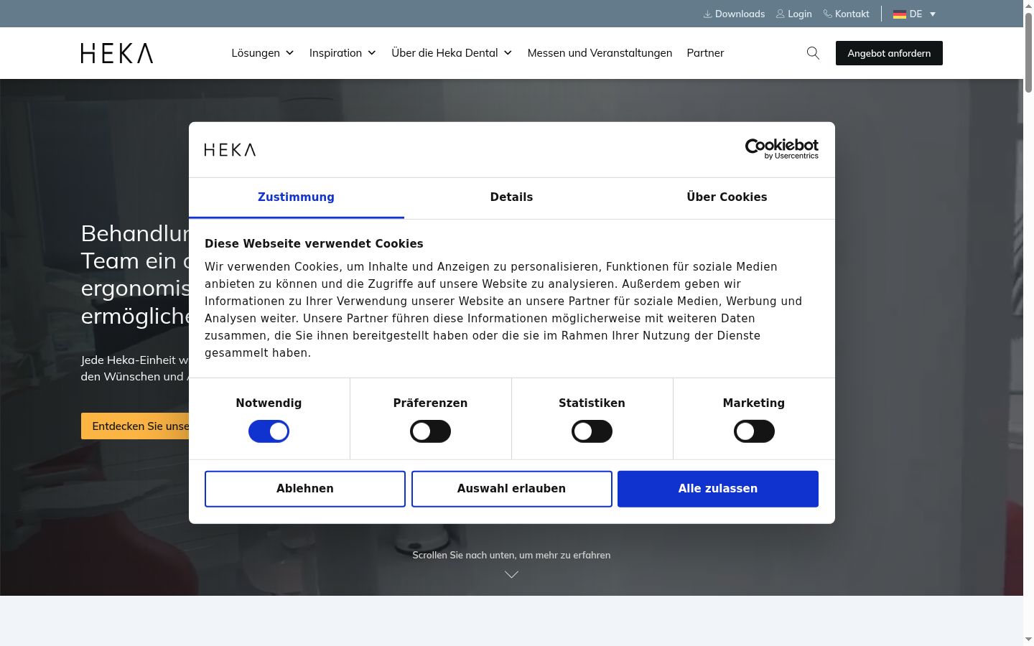Open Messen und Veranstaltungen
Viewport: 1034px width, 646px height.
point(600,53)
